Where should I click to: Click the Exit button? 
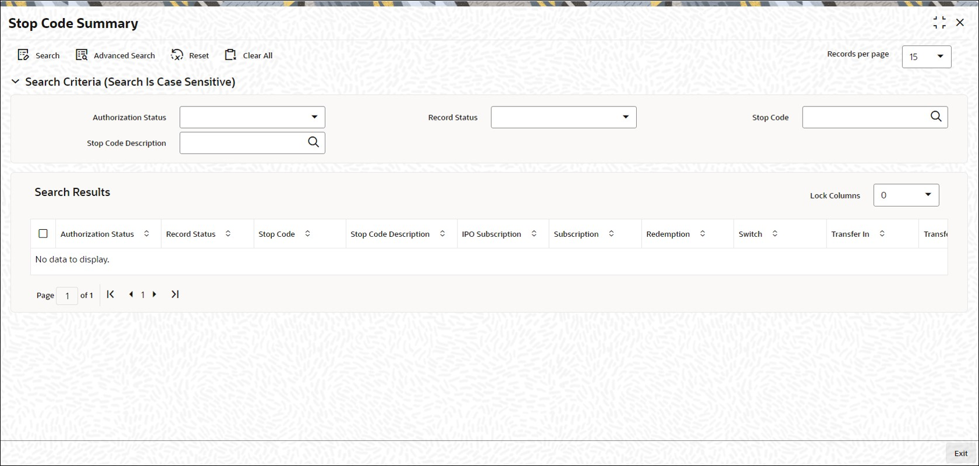point(961,453)
